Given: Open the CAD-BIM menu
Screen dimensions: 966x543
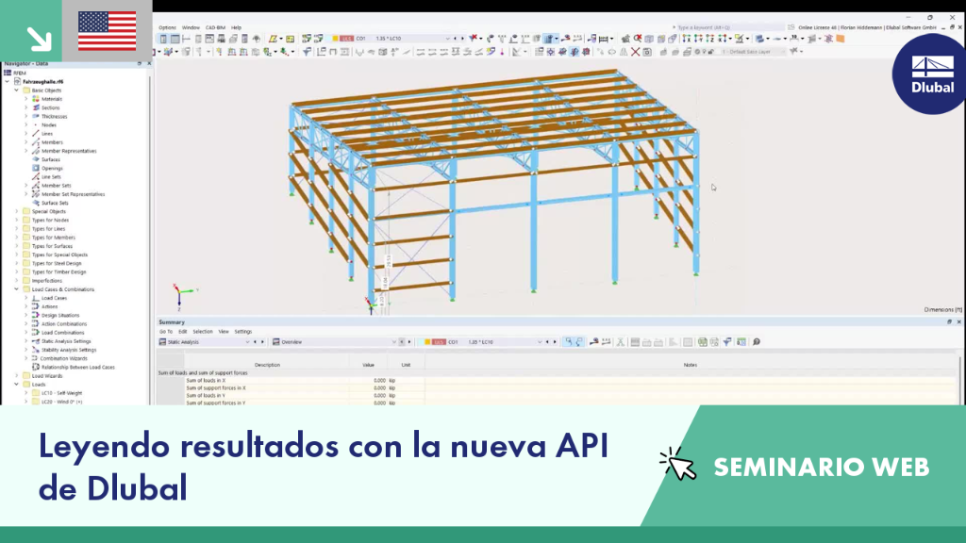Looking at the screenshot, I should 215,27.
